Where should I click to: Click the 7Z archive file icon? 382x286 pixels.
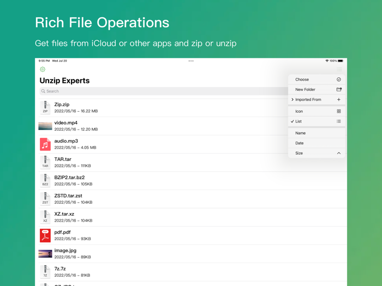(45, 271)
